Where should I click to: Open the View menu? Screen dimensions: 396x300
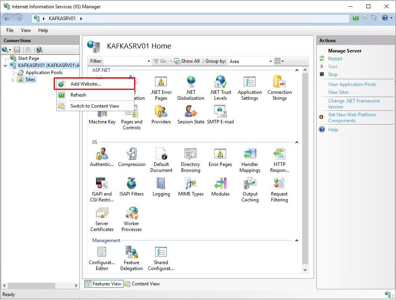click(x=26, y=30)
